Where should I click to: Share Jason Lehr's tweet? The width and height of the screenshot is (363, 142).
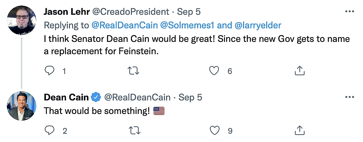(300, 71)
